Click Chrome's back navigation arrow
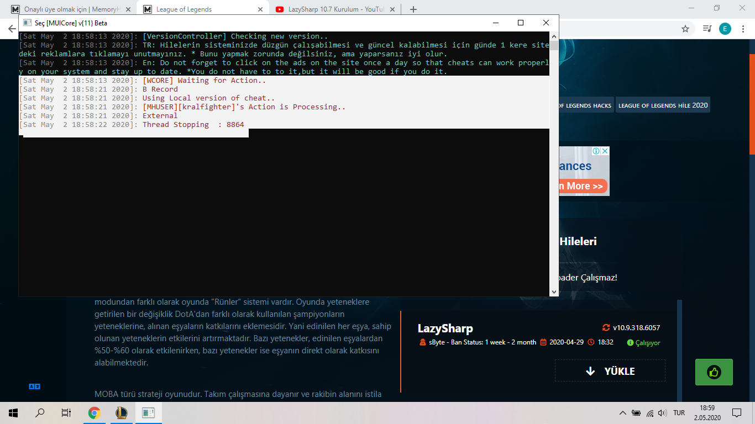 click(12, 29)
